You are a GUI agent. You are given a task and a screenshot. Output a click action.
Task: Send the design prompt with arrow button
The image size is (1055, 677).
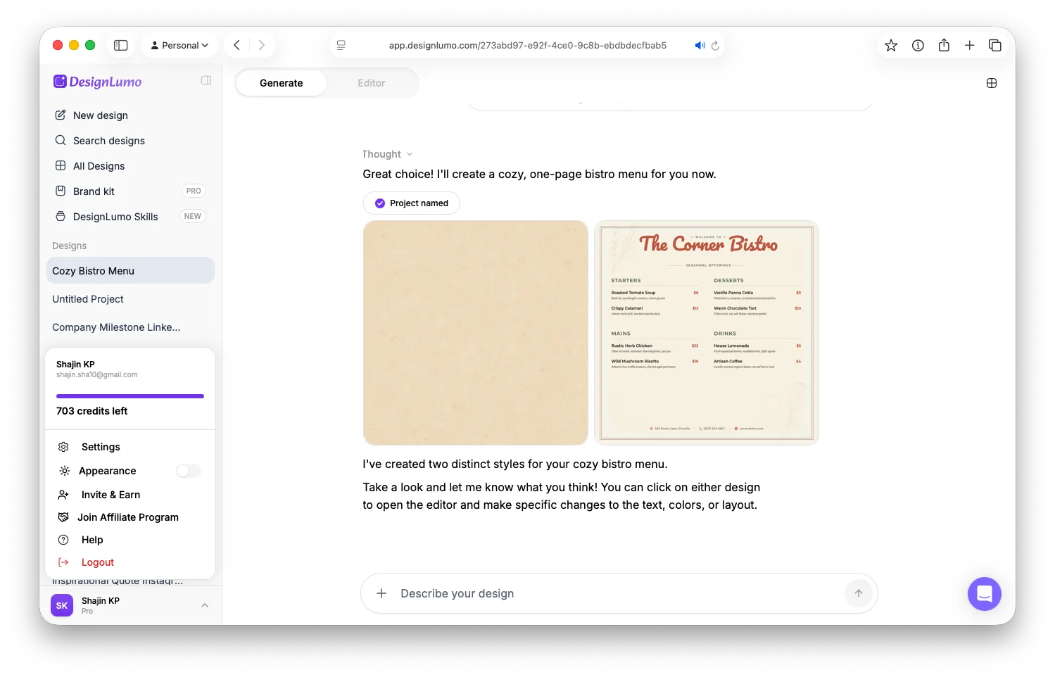tap(859, 593)
